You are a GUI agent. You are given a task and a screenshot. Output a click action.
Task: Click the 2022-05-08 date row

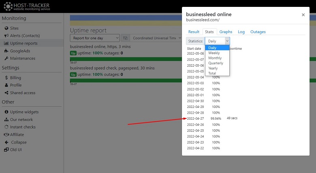(x=195, y=53)
